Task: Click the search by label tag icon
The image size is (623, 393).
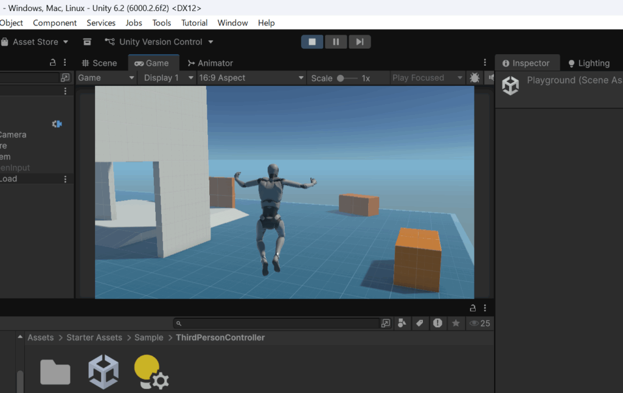Action: click(419, 324)
